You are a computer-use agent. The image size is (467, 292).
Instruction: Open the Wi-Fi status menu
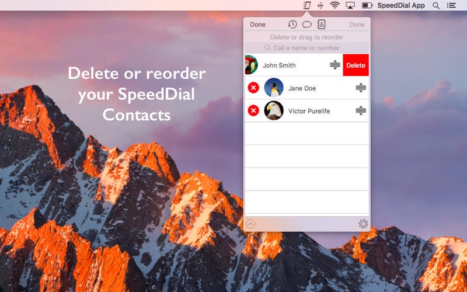[x=334, y=5]
